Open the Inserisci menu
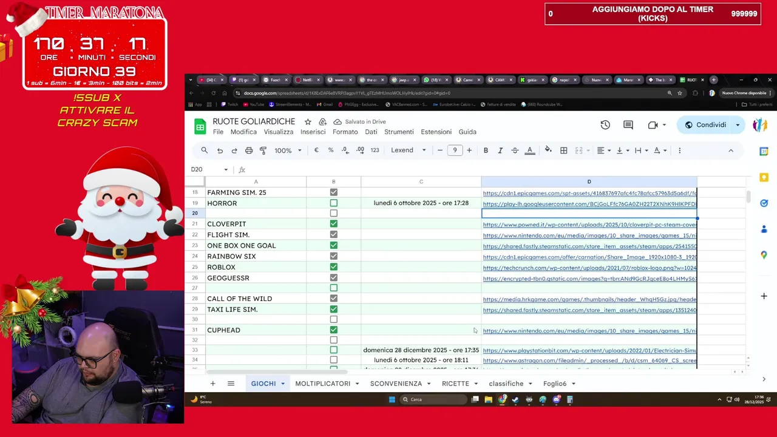The image size is (777, 437). pos(313,132)
